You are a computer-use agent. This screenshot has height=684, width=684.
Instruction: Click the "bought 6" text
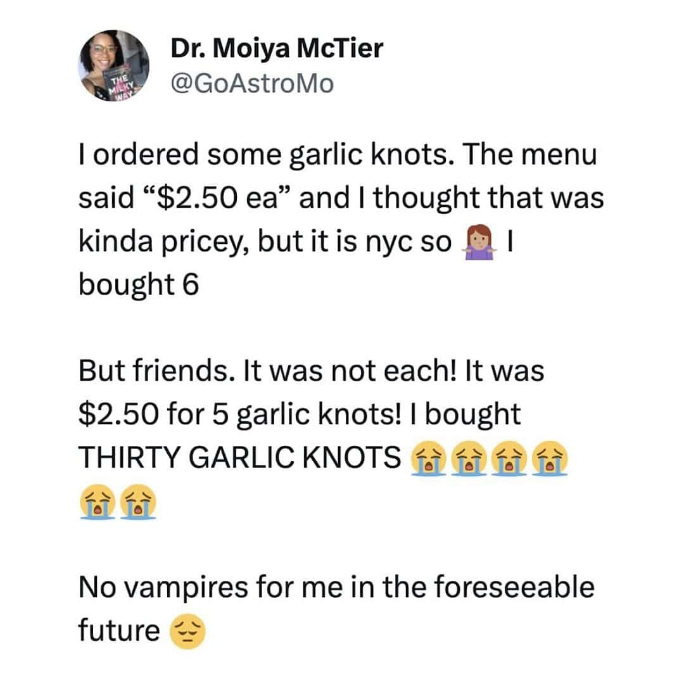point(138,285)
